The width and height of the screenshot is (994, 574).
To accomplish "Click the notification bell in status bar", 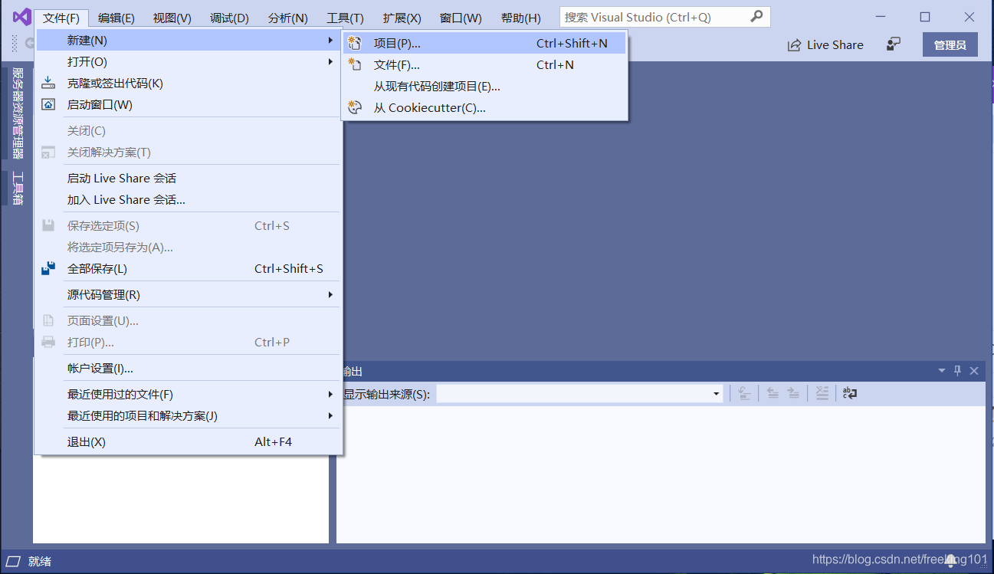I will point(950,561).
